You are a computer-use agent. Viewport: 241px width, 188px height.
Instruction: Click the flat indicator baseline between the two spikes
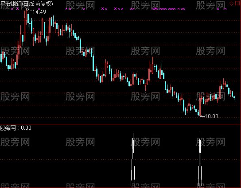coord(167,186)
